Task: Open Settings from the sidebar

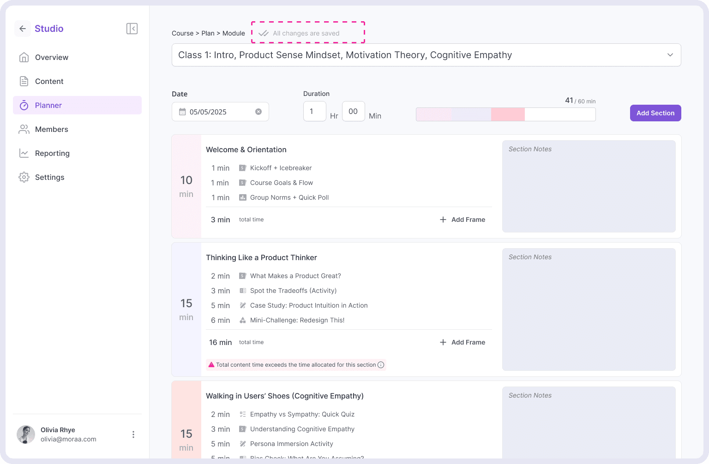Action: (x=78, y=177)
